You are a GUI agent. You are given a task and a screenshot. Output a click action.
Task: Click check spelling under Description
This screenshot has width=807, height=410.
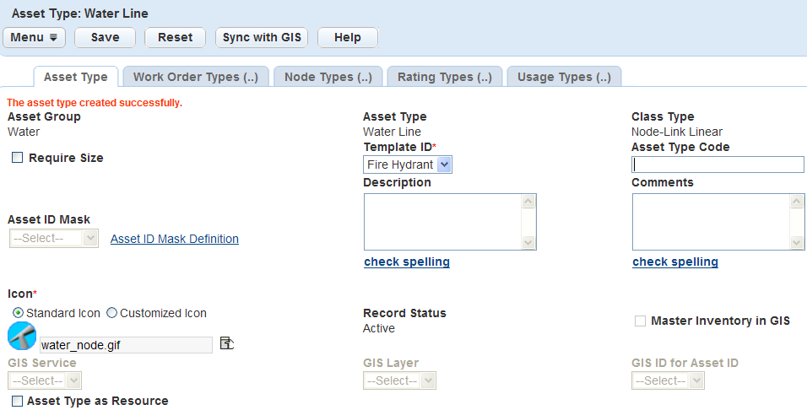coord(407,262)
